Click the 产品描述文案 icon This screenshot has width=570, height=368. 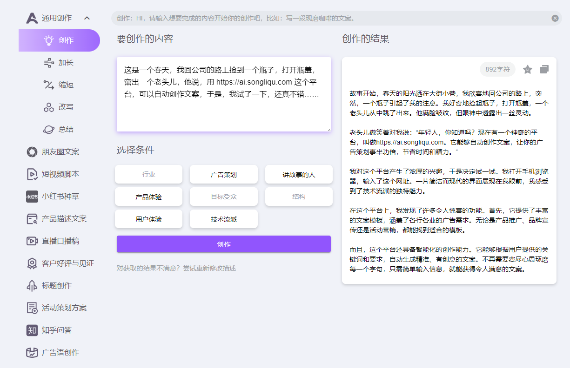[32, 219]
